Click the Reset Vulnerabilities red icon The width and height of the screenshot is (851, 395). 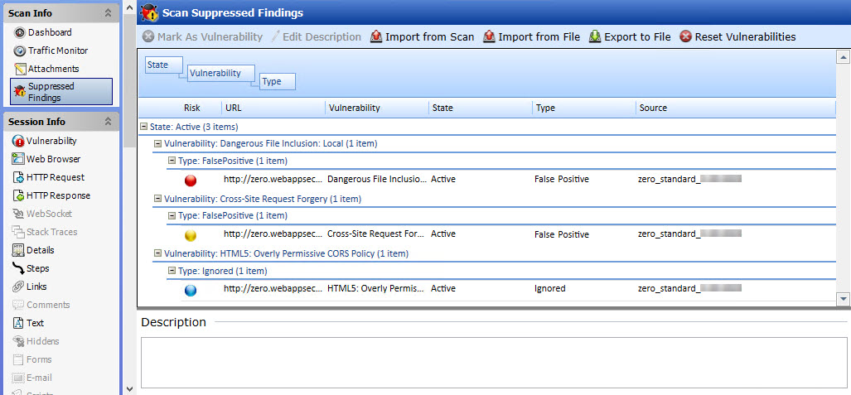coord(685,36)
